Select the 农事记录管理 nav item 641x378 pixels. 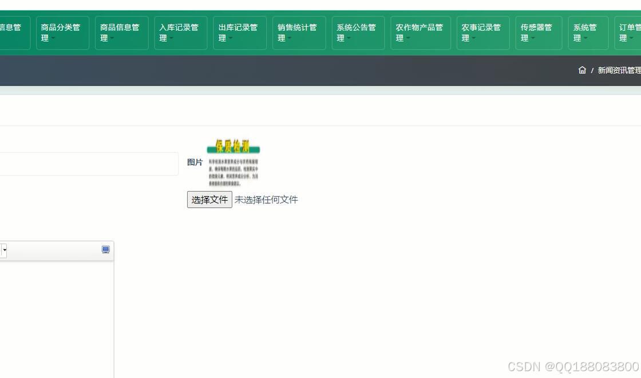click(483, 33)
